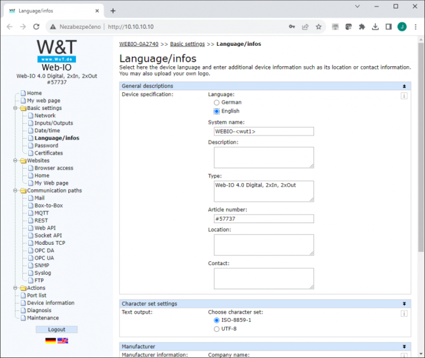This screenshot has width=425, height=358.
Task: Open Device information page
Action: [51, 303]
